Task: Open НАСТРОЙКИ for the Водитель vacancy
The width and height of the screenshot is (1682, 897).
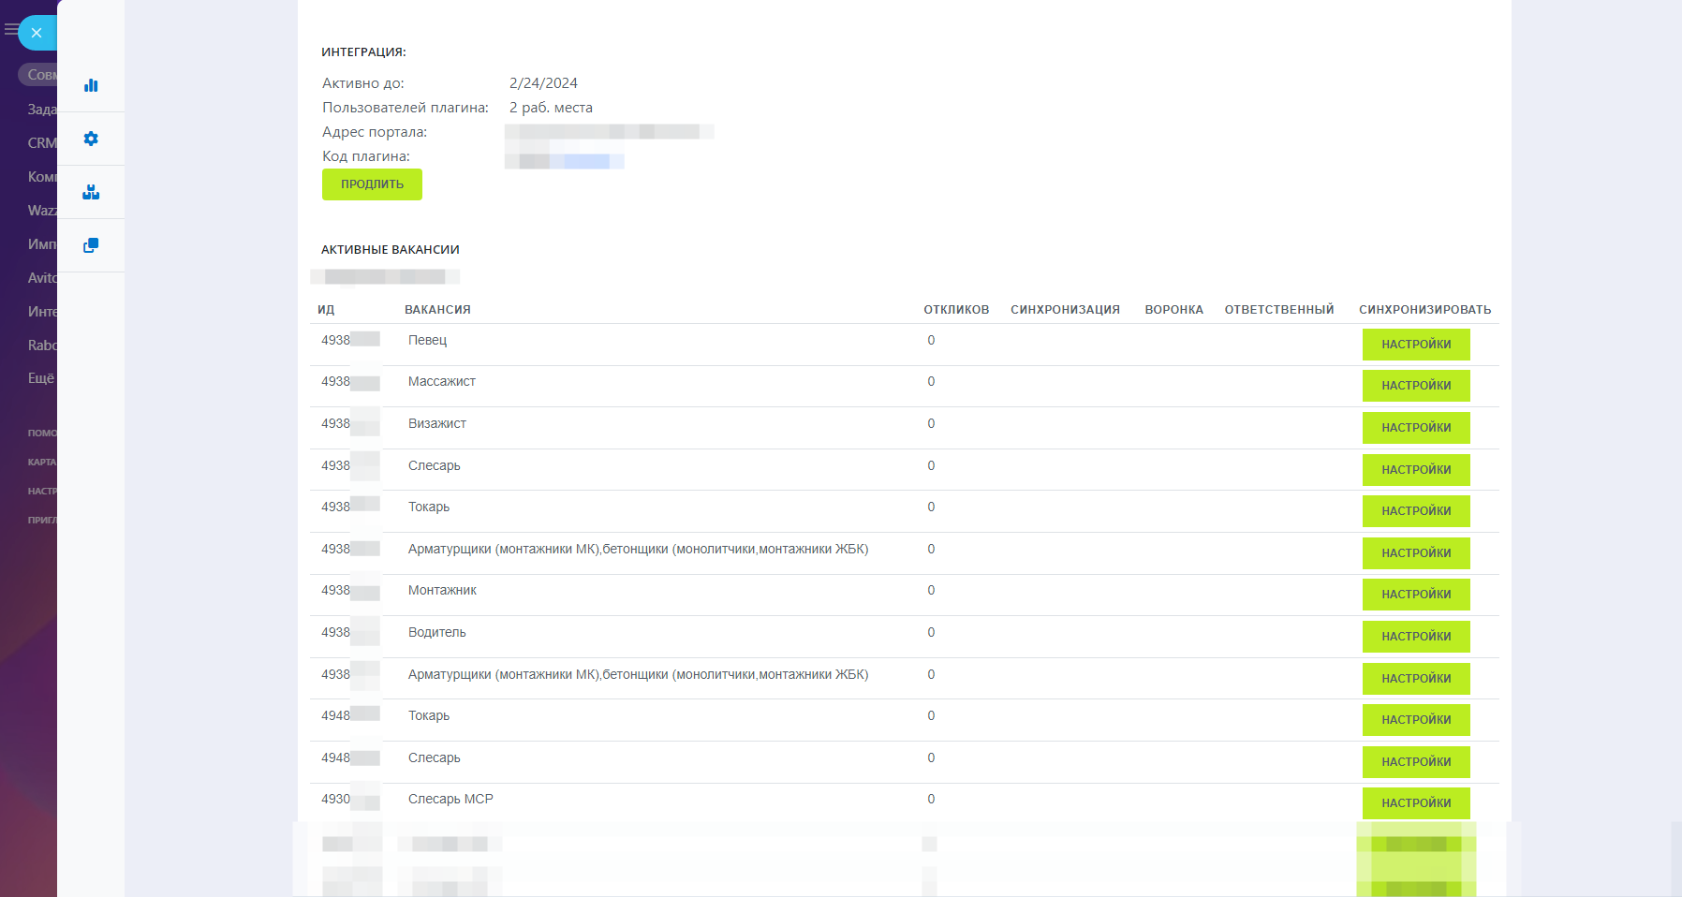Action: click(x=1416, y=637)
